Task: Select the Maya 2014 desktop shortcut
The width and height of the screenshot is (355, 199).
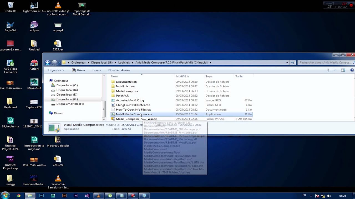Action: (34, 84)
